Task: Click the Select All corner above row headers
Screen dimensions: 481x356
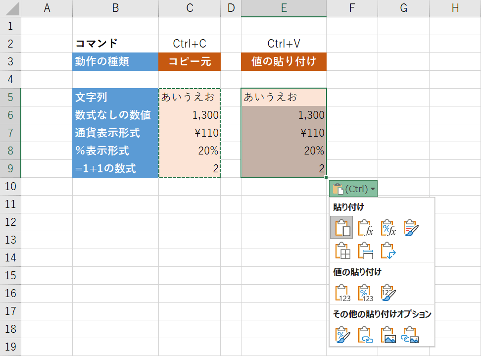Action: pos(9,8)
